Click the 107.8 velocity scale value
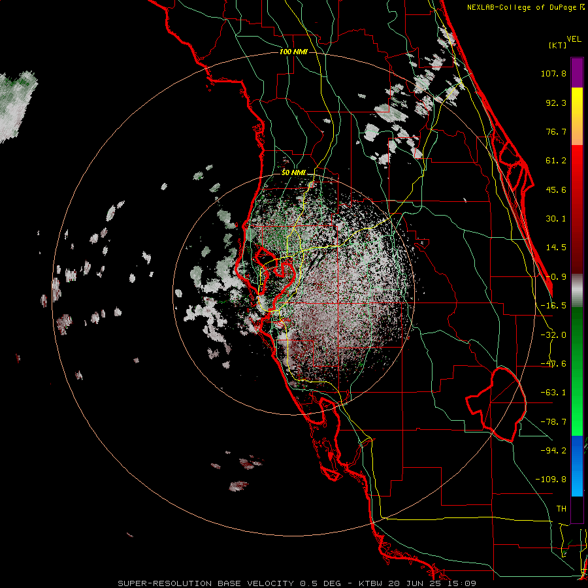Image resolution: width=588 pixels, height=588 pixels. [x=553, y=73]
